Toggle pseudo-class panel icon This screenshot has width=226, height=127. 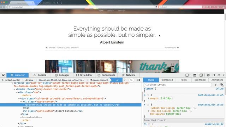tap(222, 85)
